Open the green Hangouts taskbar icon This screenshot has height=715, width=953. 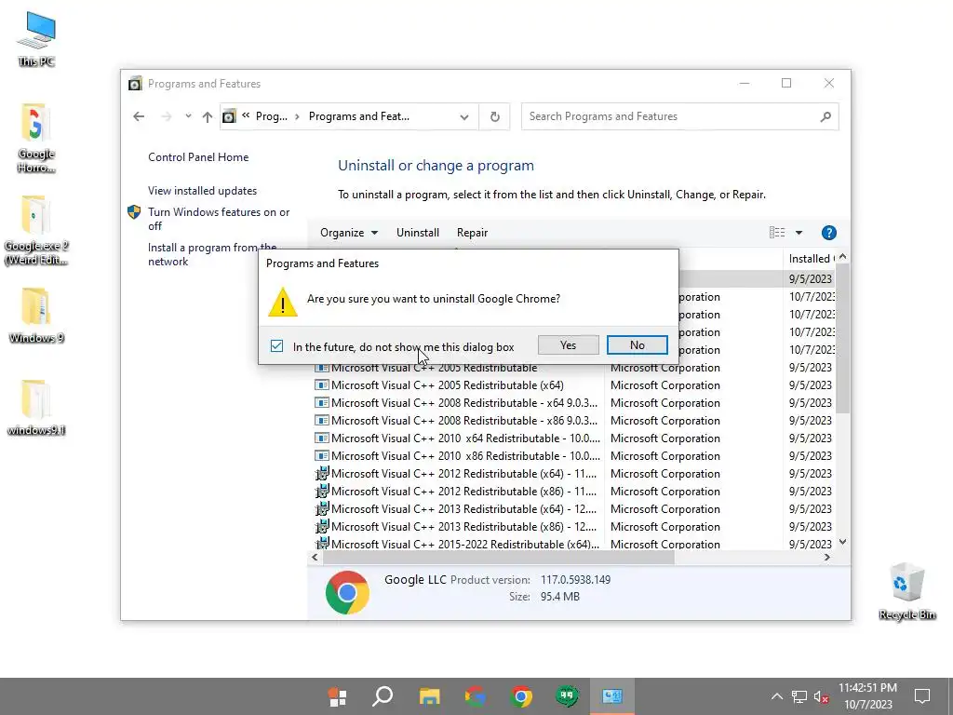click(x=567, y=696)
